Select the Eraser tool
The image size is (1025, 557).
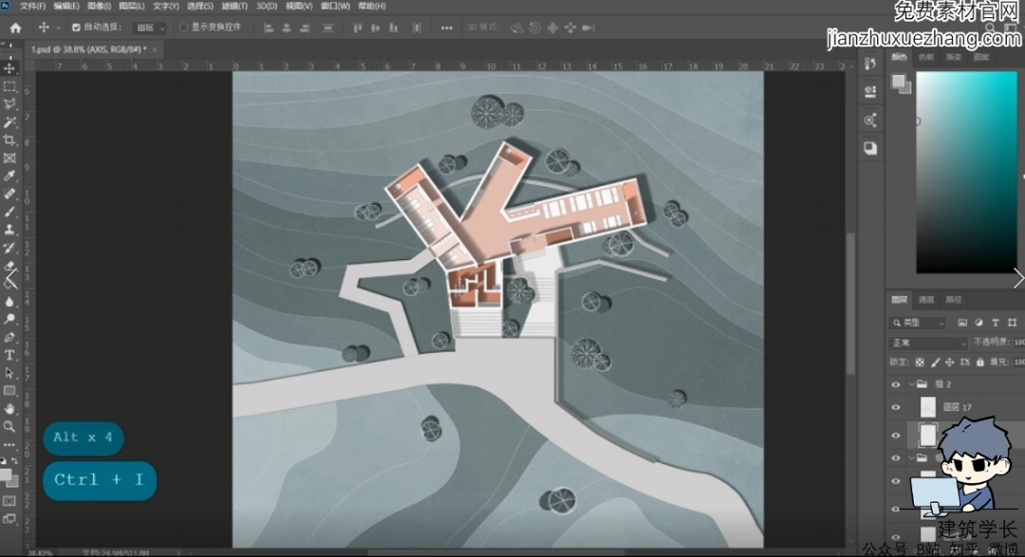pyautogui.click(x=9, y=266)
